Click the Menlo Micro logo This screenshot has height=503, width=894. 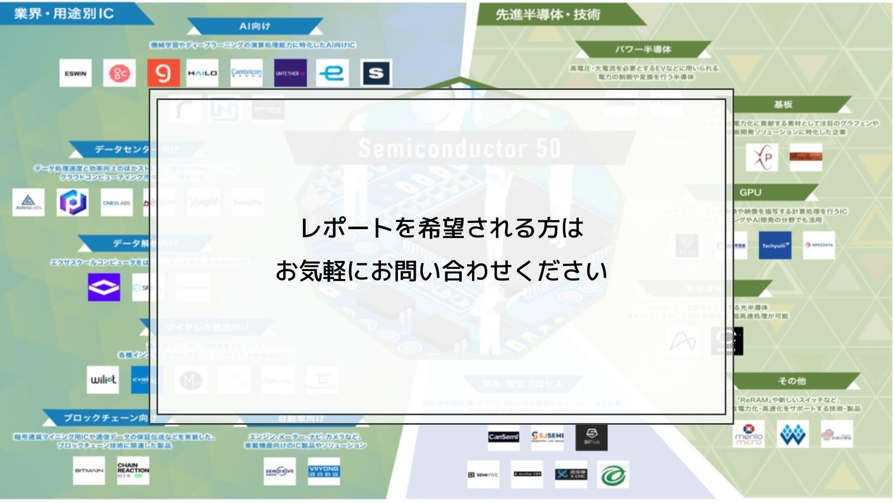749,434
